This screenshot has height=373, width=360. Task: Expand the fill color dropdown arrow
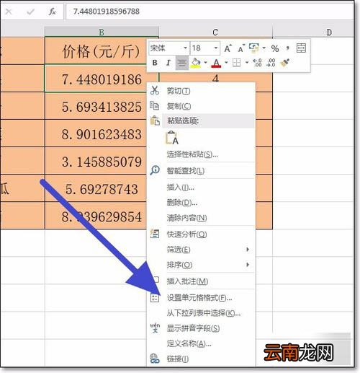coord(205,63)
